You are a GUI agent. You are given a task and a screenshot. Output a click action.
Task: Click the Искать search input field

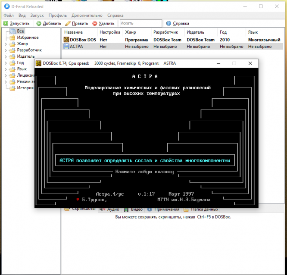pyautogui.click(x=140, y=23)
